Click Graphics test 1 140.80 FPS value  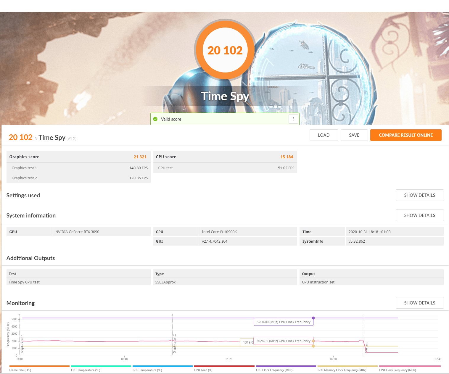pyautogui.click(x=139, y=168)
